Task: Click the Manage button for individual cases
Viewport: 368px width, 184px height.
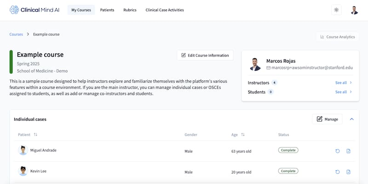Action: [x=328, y=119]
